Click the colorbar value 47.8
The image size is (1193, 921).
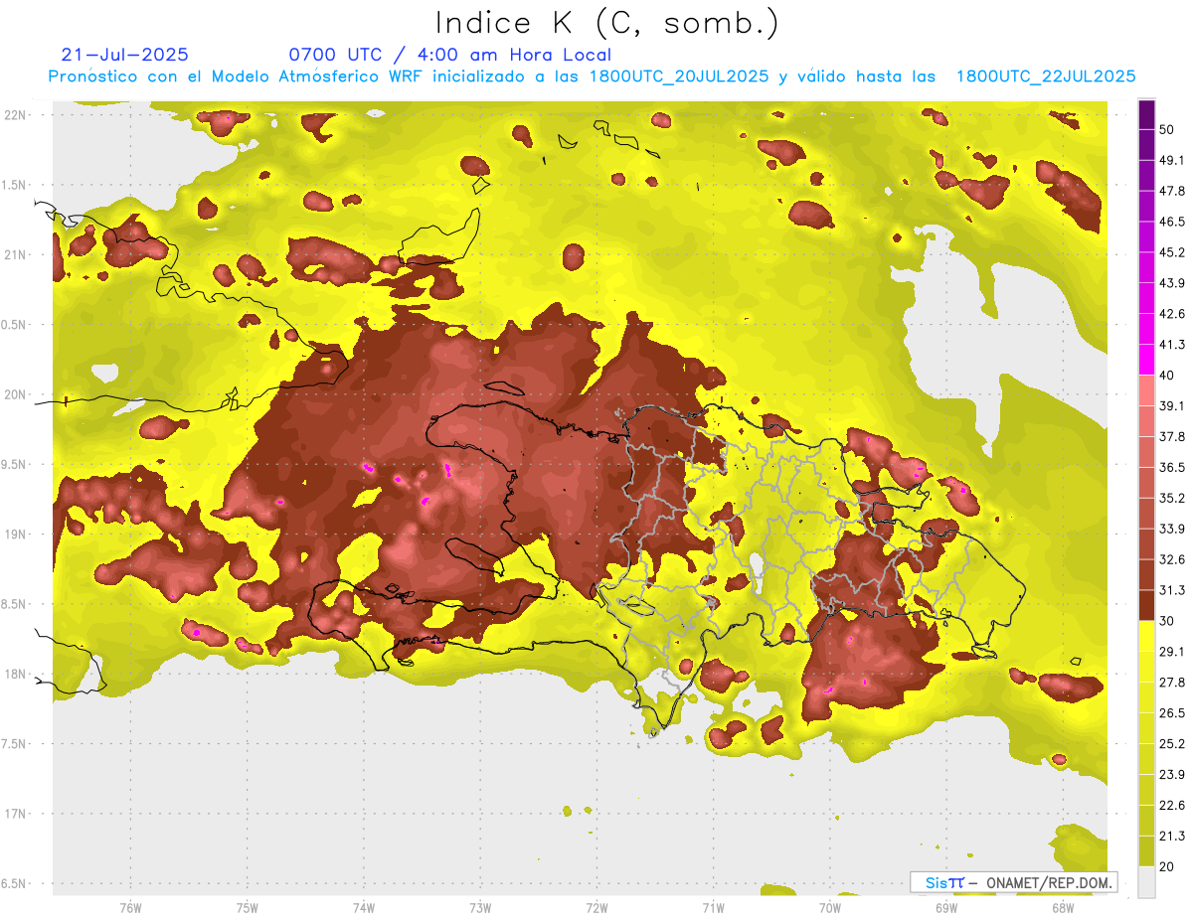point(1171,191)
